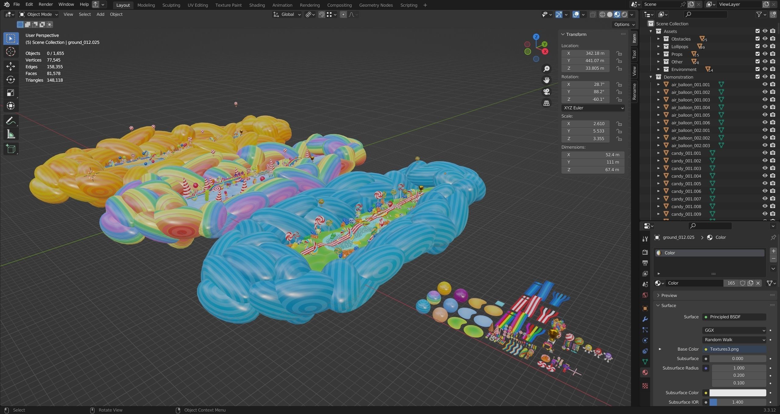Image resolution: width=780 pixels, height=414 pixels.
Task: Open the Global transform orientation dropdown
Action: click(x=287, y=14)
